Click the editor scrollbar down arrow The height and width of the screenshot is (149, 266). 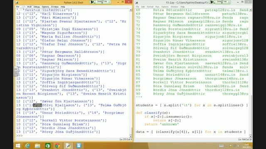point(250,136)
